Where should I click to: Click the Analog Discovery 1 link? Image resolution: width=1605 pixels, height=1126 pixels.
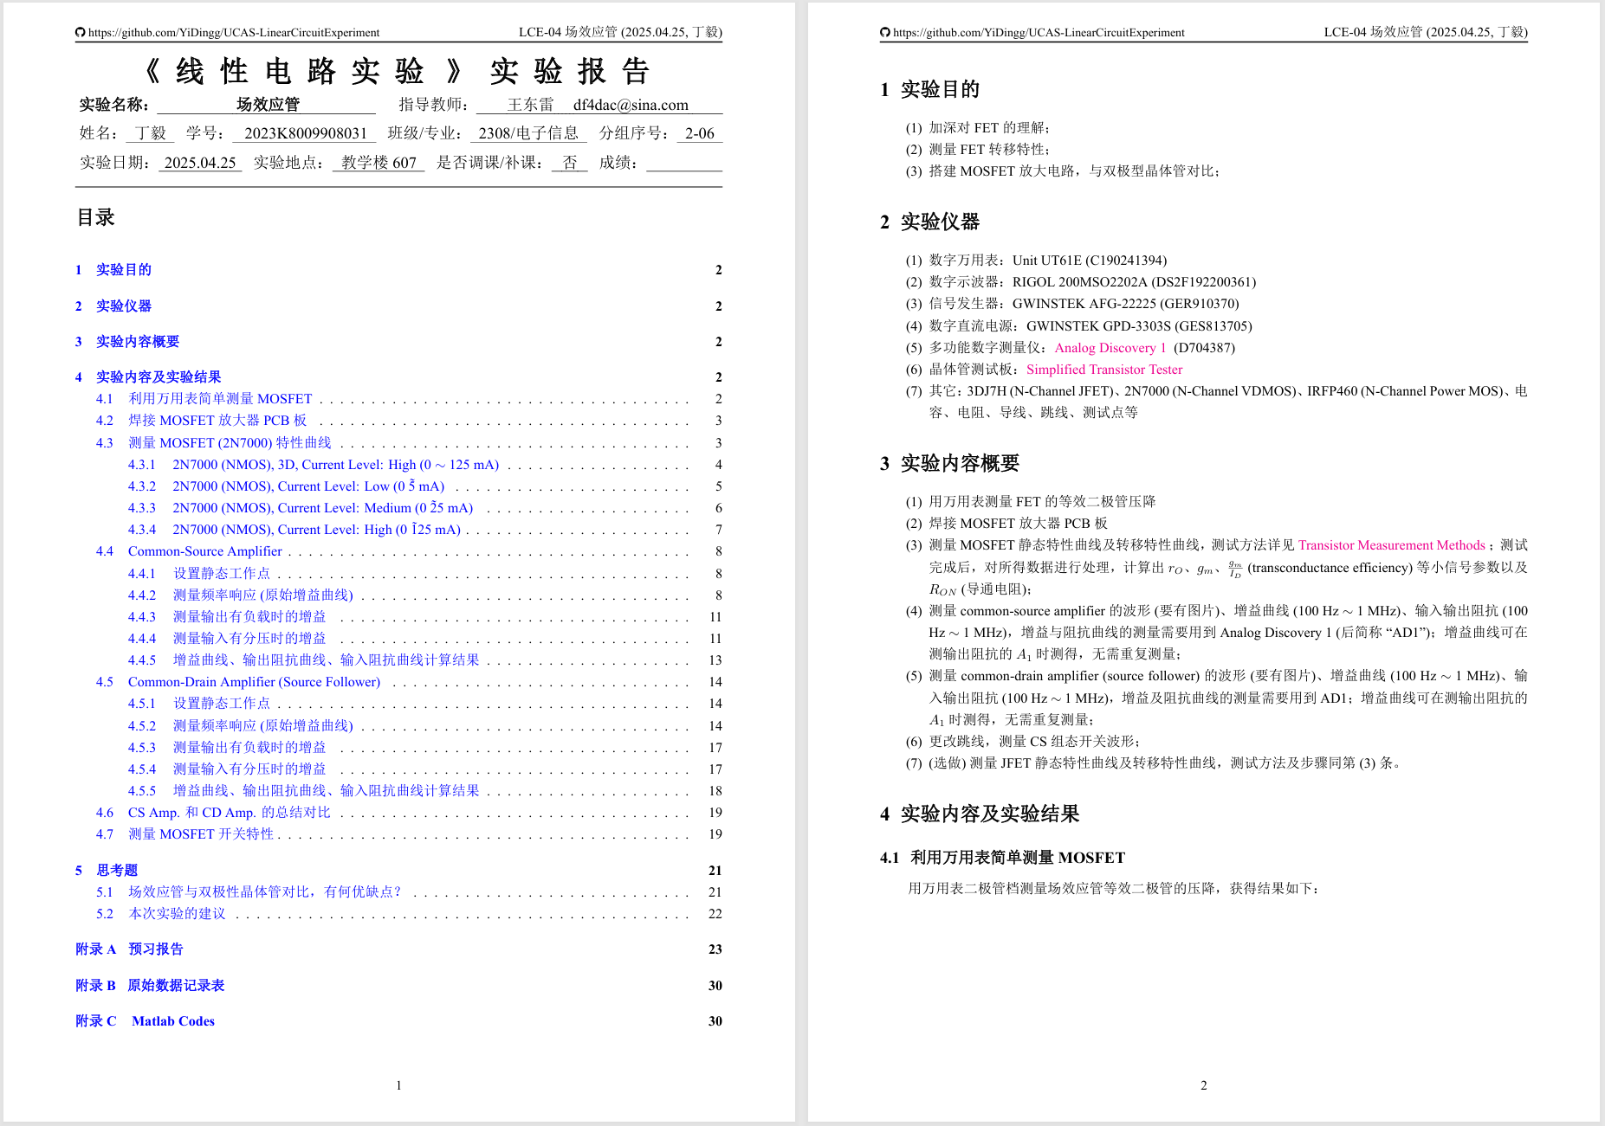[x=1110, y=348]
